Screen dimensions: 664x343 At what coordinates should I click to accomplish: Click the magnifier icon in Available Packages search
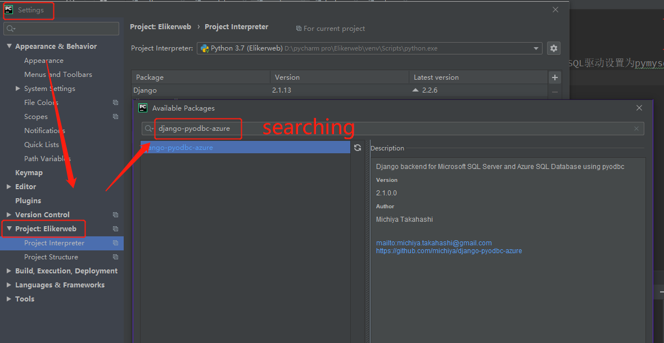pyautogui.click(x=148, y=129)
